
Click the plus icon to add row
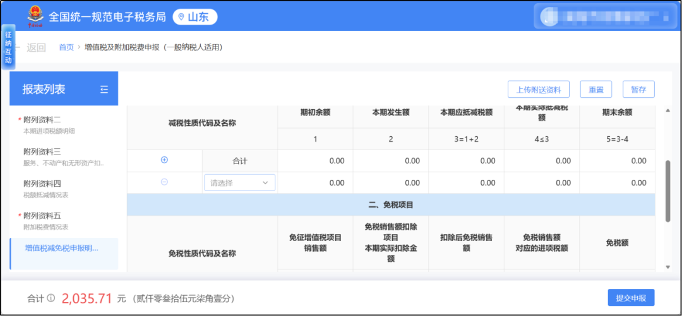coord(164,160)
